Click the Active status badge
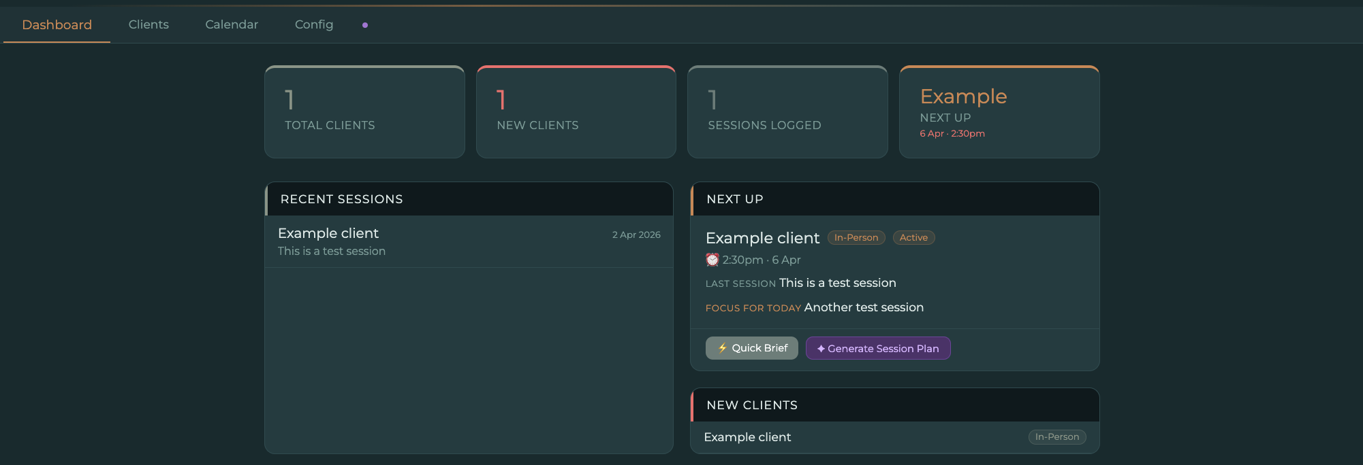Image resolution: width=1363 pixels, height=465 pixels. click(x=913, y=238)
